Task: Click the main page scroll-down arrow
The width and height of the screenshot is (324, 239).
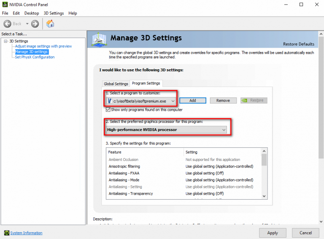Action: (x=321, y=221)
